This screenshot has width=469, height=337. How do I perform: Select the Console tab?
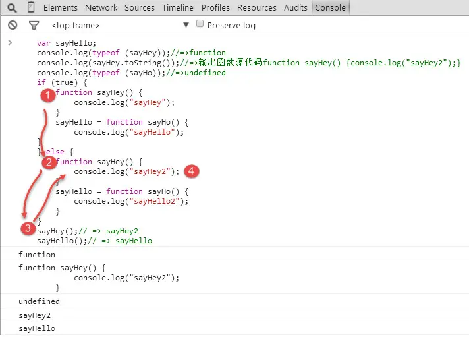tap(330, 7)
